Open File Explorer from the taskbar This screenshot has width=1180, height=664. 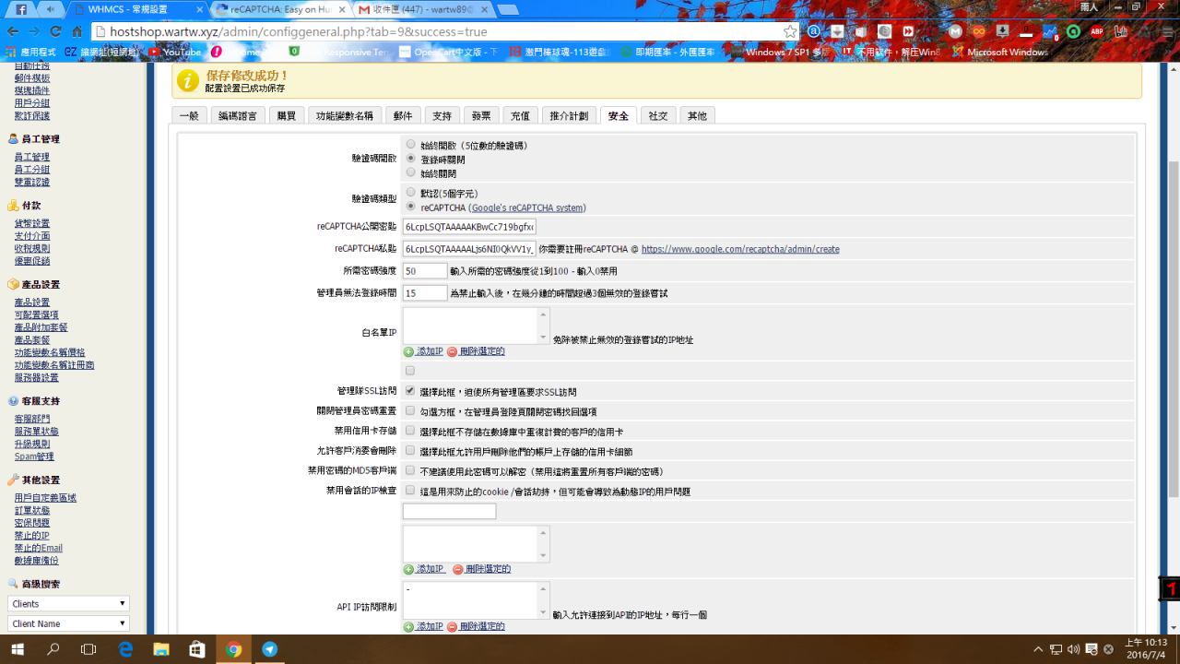(161, 649)
